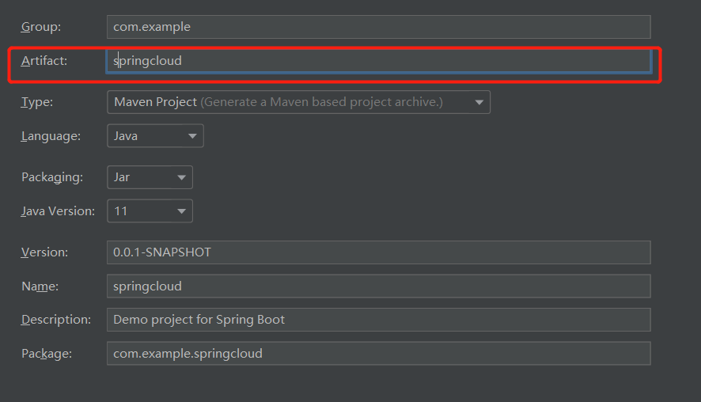Open the Maven Project type dropdown

(298, 102)
